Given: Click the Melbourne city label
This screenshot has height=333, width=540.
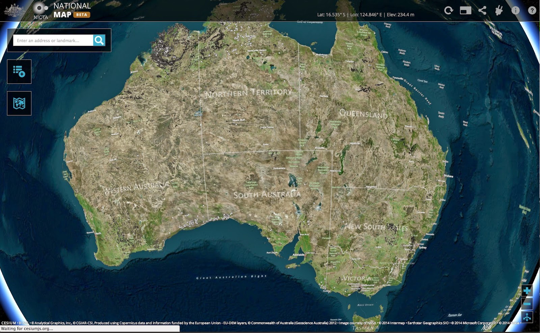Looking at the screenshot, I should point(368,285).
